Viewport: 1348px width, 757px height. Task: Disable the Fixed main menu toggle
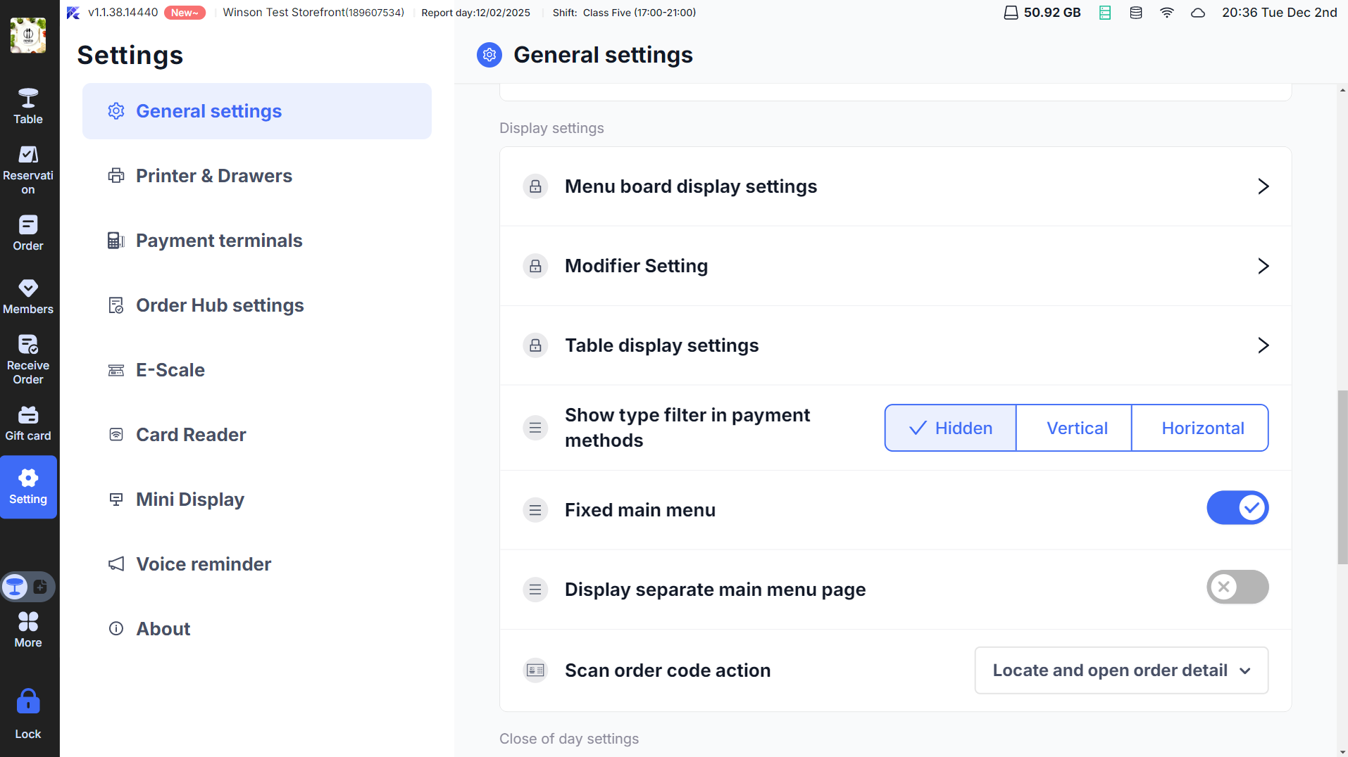[1237, 508]
